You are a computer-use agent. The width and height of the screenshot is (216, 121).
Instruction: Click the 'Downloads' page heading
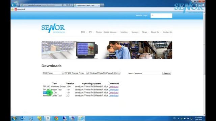(52, 66)
